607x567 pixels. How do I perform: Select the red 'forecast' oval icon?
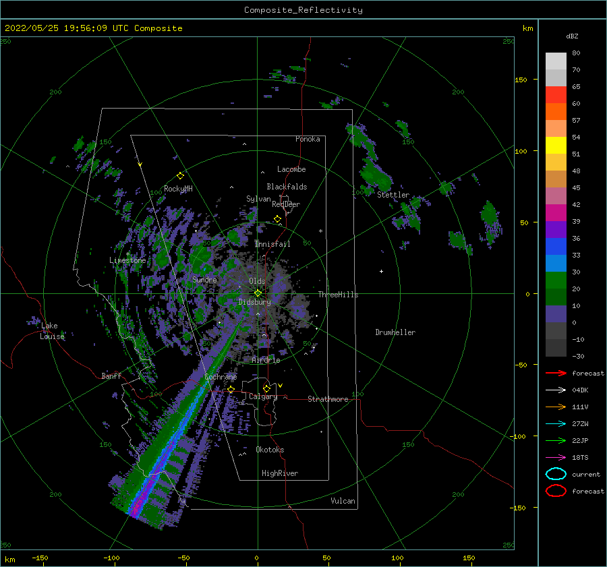click(556, 491)
